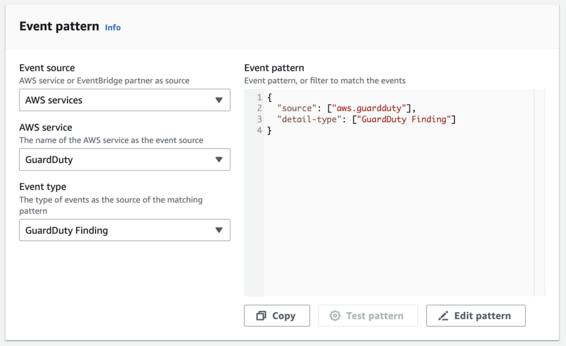566x346 pixels.
Task: Click line number 4 in the editor gutter
Action: point(259,130)
